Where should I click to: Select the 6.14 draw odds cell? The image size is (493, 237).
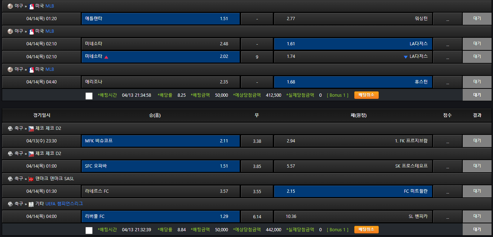pyautogui.click(x=257, y=217)
